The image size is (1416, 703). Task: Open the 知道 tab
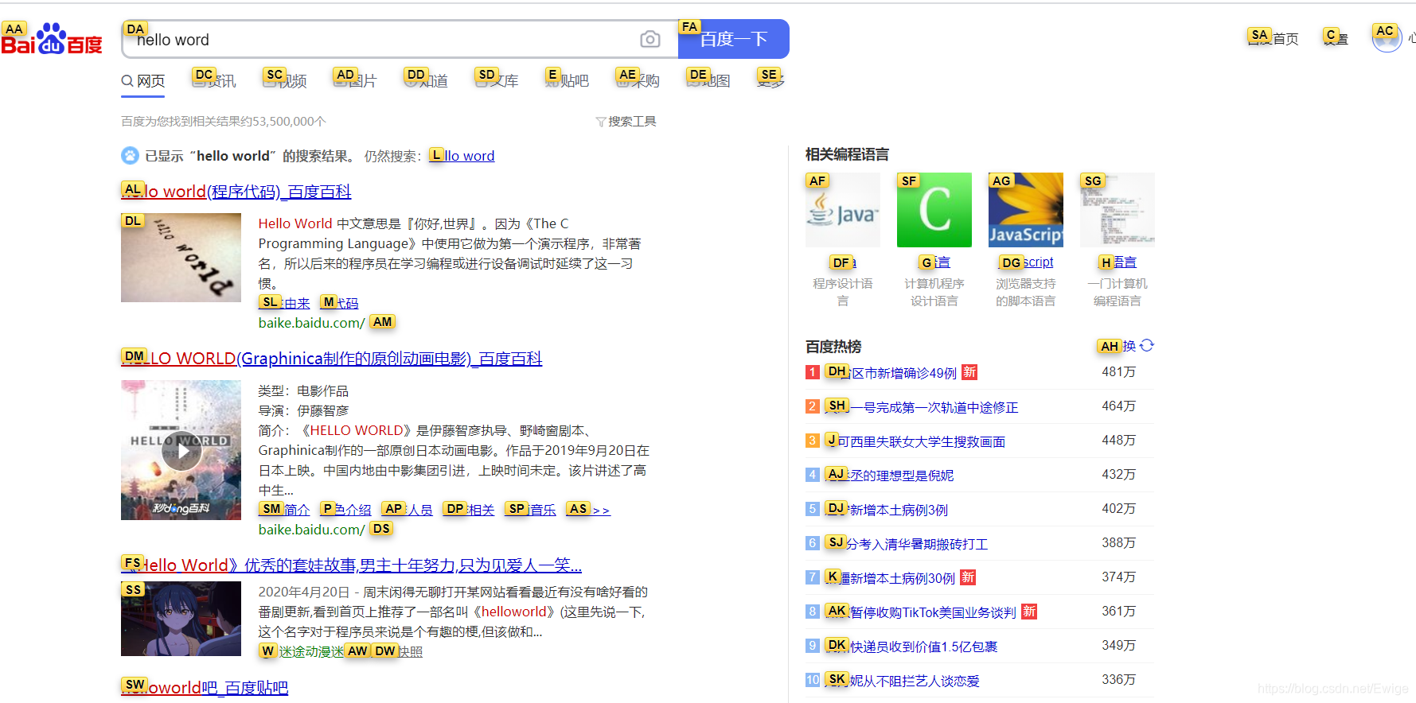click(426, 80)
